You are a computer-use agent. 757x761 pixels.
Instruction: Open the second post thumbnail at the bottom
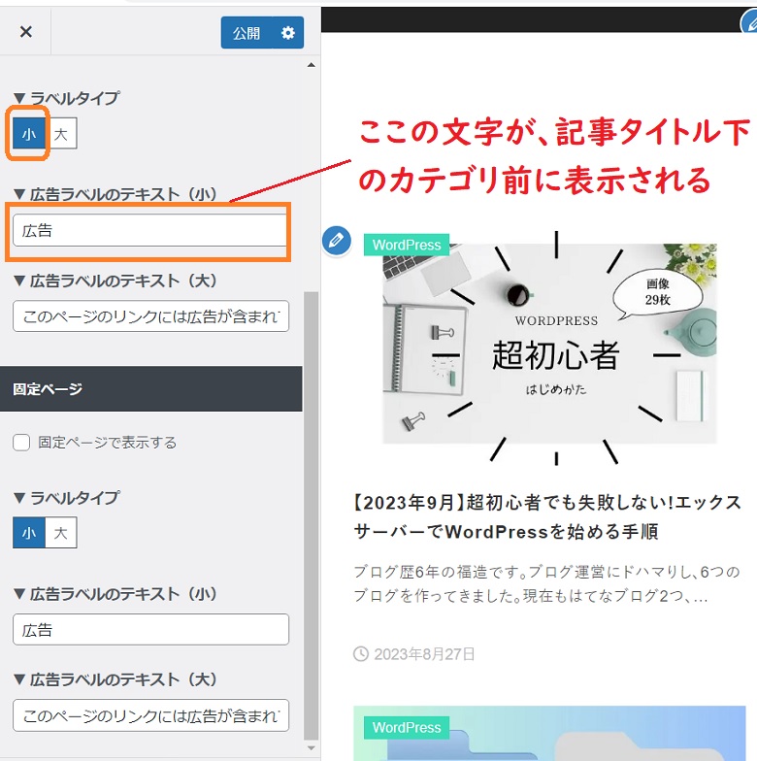coord(549,734)
